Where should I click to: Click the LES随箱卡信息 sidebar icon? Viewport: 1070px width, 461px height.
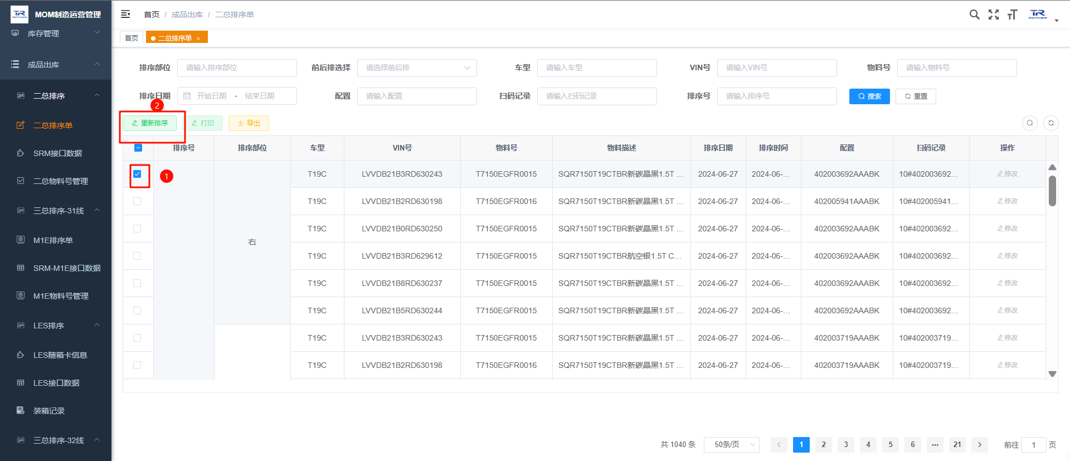tap(21, 355)
